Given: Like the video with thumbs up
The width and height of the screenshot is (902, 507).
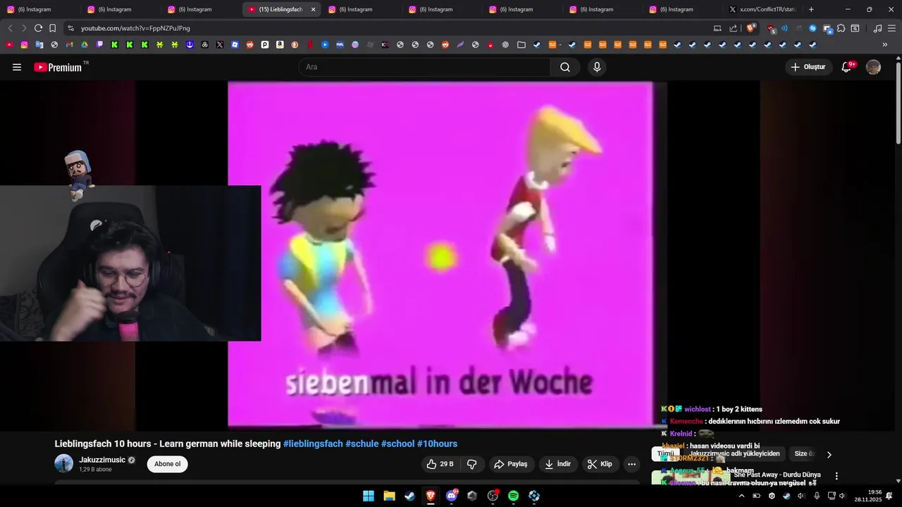Looking at the screenshot, I should [440, 464].
